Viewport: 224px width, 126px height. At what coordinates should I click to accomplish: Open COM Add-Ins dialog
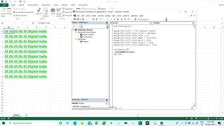45,13
